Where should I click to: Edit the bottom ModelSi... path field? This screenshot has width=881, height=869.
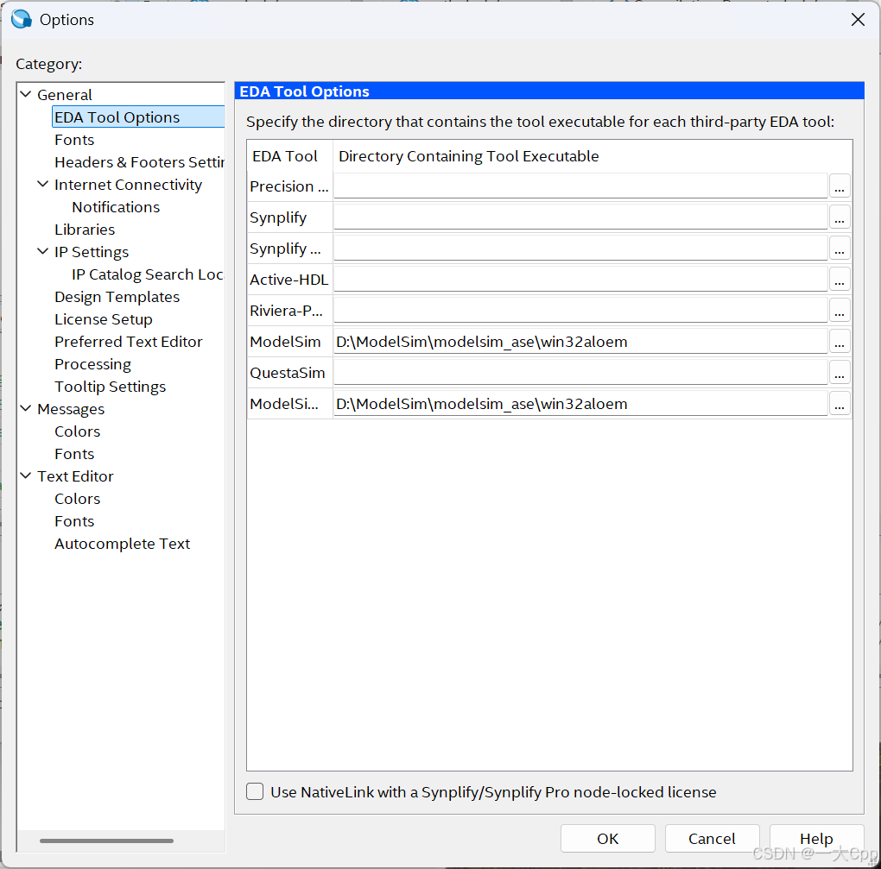[580, 404]
